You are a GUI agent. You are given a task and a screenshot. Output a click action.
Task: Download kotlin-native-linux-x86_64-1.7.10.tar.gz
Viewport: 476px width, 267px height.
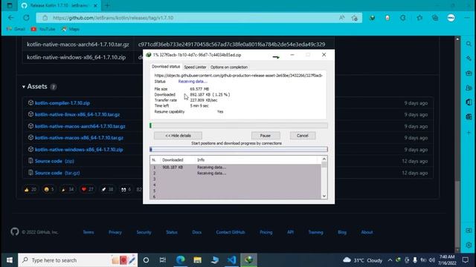(x=77, y=114)
